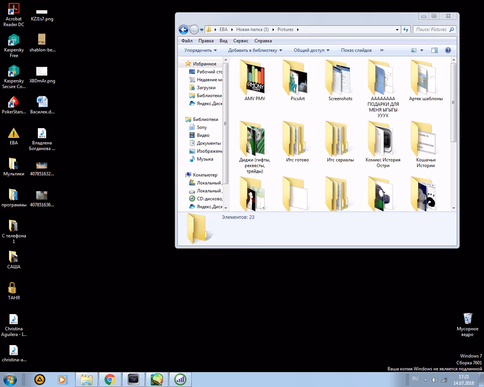Screen dimensions: 484x387
Task: Show hidden tray icons arrow
Action: pos(426,380)
